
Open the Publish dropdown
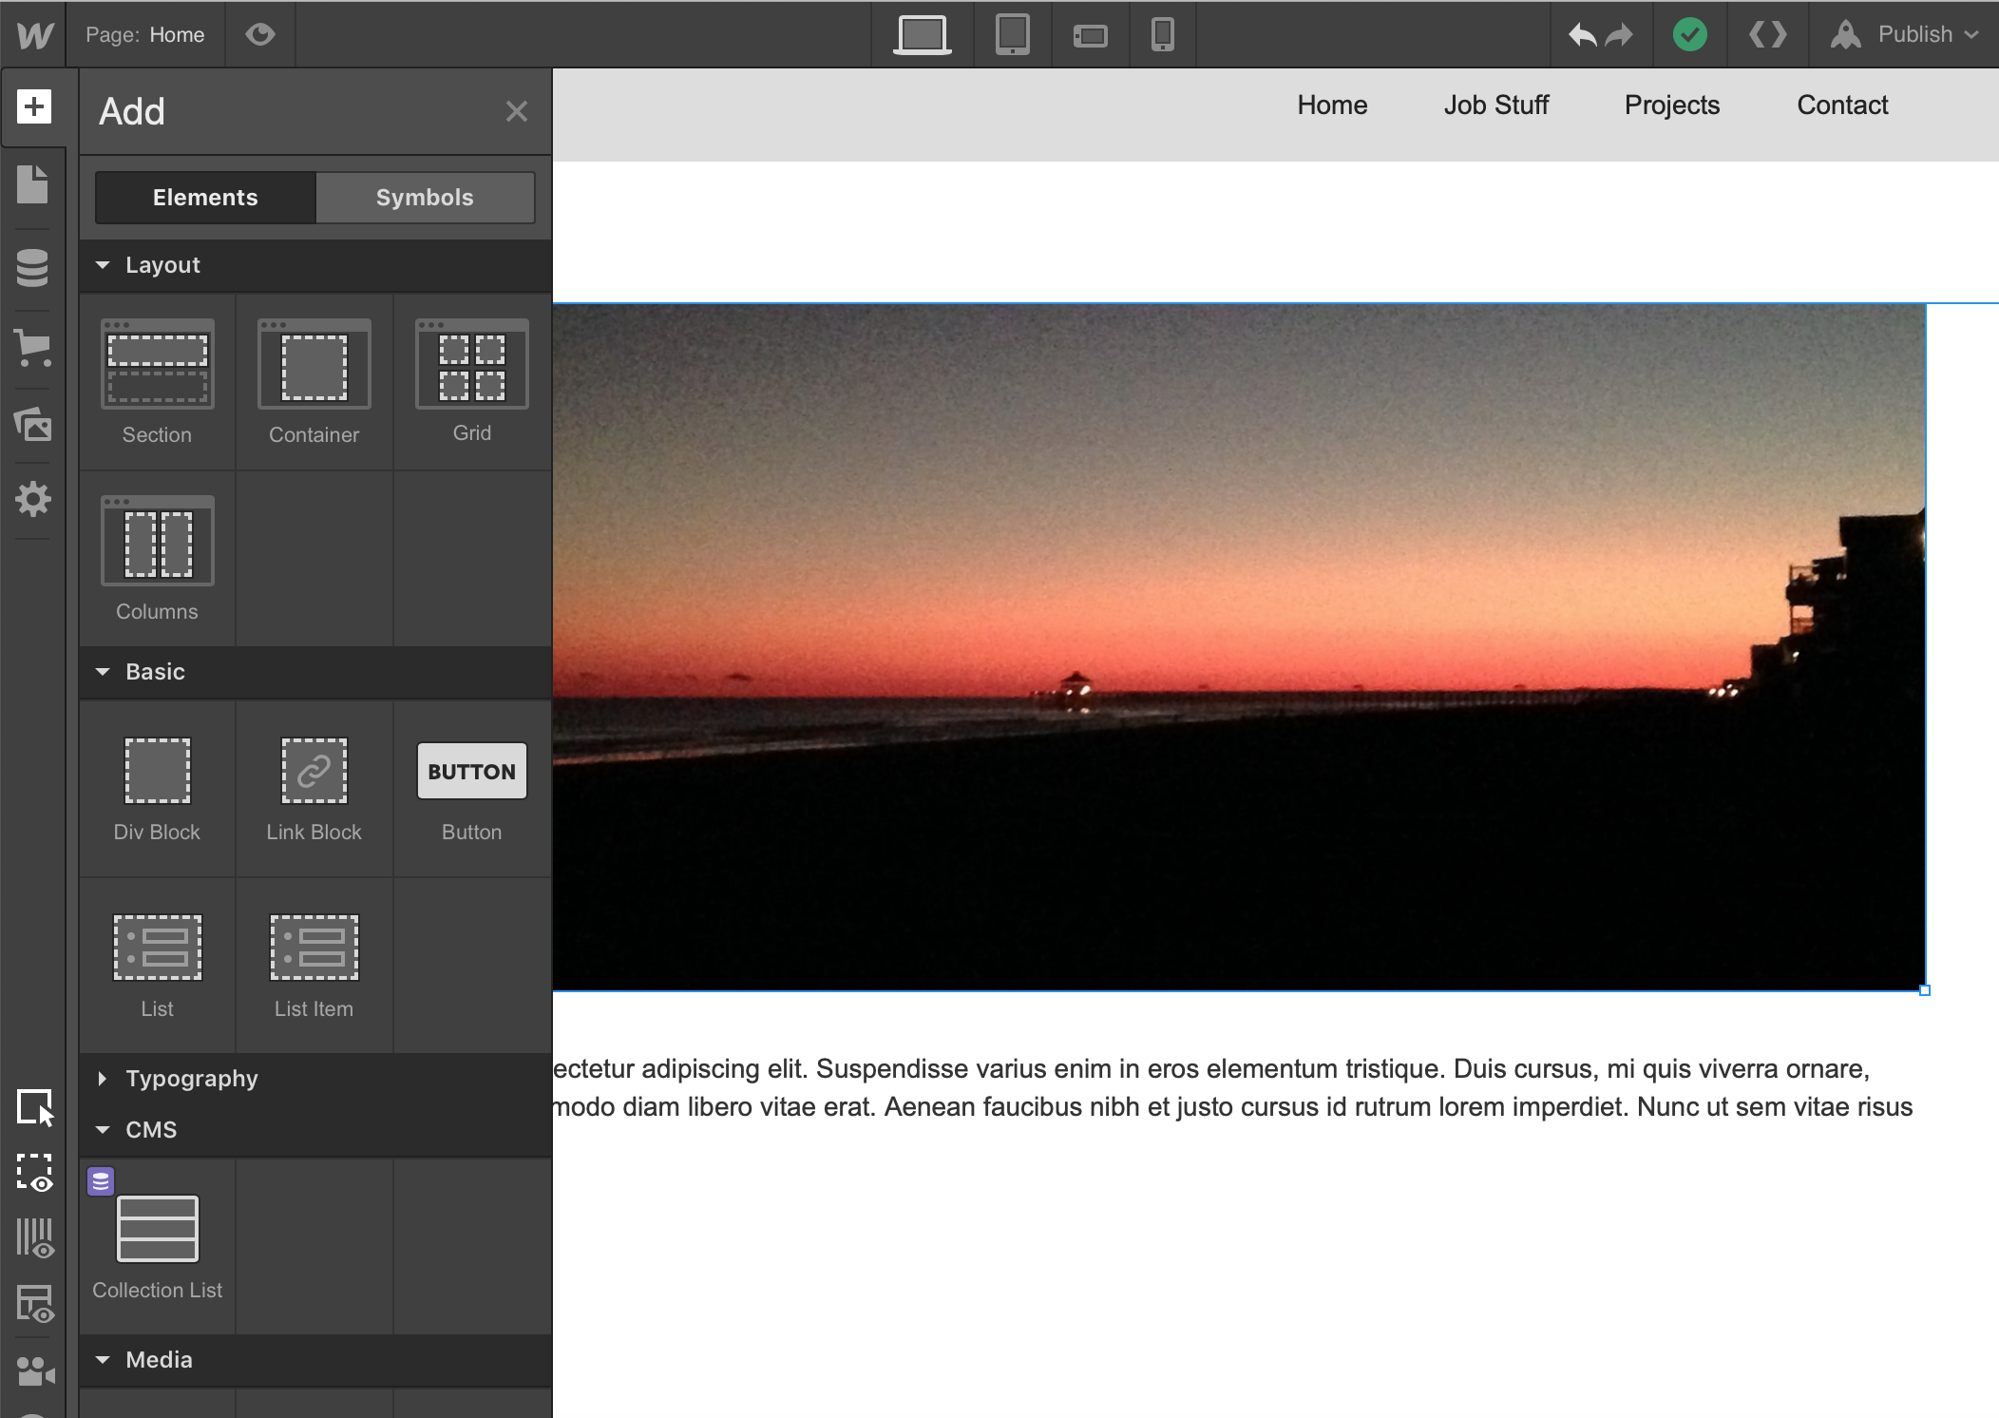tap(1903, 34)
